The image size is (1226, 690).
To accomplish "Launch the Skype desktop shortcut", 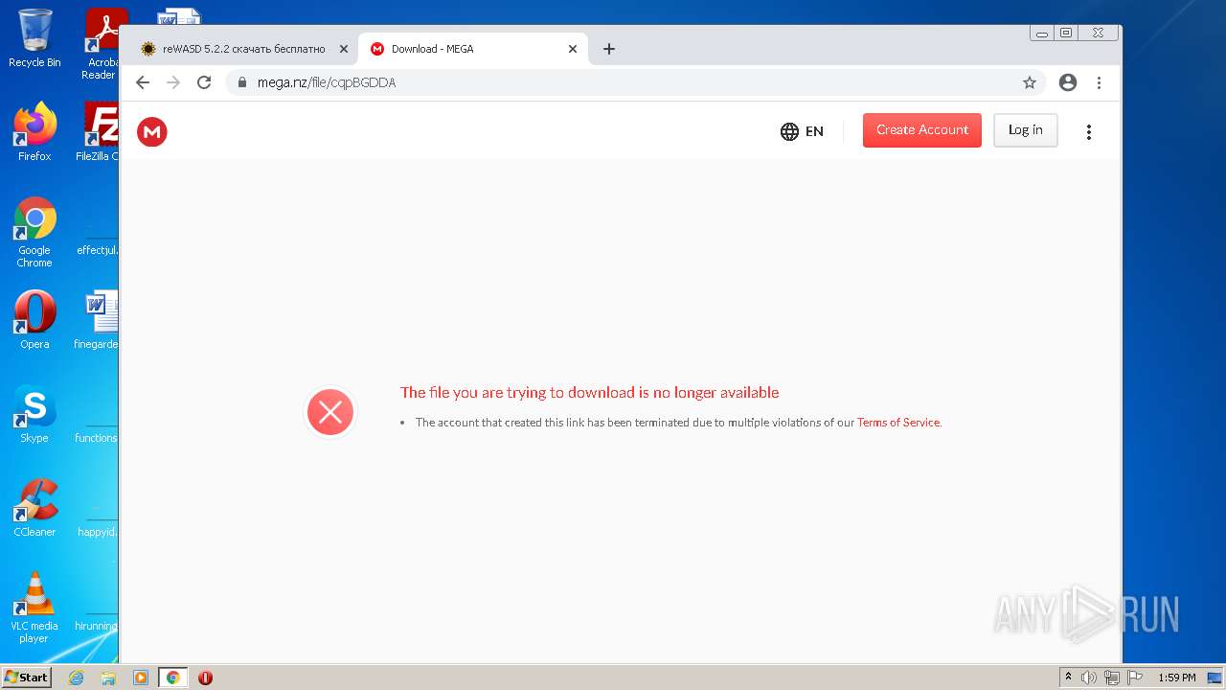I will (x=34, y=414).
